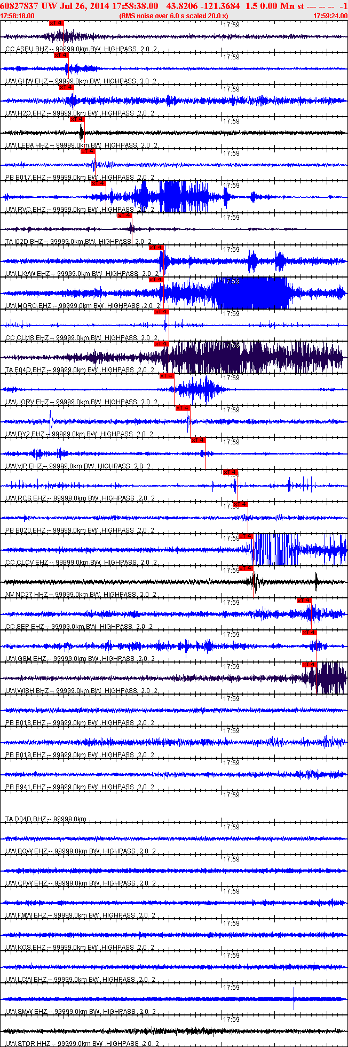Viewport: 348px width, 1047px height.
Task: Click the UW.WISH BHZ station label
Action: (81, 691)
